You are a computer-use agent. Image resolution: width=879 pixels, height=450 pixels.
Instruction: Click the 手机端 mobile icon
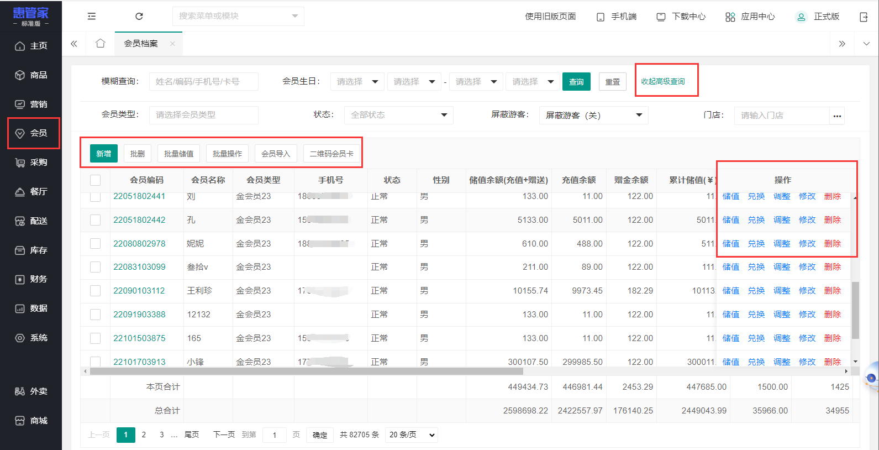[601, 17]
